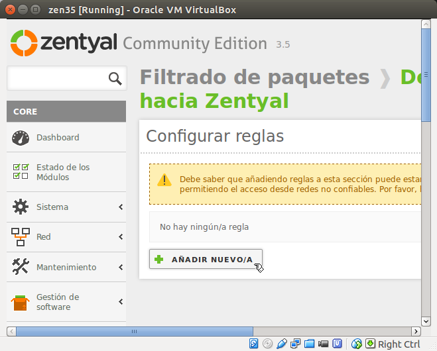Viewport: 437px width, 351px height.
Task: Click the Sistema gear icon
Action: (21, 207)
